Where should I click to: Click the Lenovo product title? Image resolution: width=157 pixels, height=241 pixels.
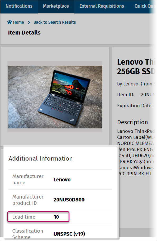point(136,66)
